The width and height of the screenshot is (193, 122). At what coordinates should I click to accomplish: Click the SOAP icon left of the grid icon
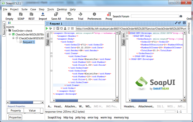[54, 28]
